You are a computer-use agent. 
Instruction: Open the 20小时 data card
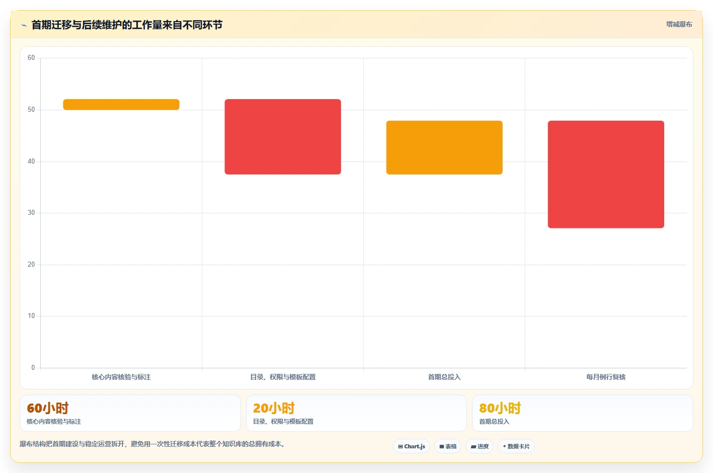click(x=356, y=413)
